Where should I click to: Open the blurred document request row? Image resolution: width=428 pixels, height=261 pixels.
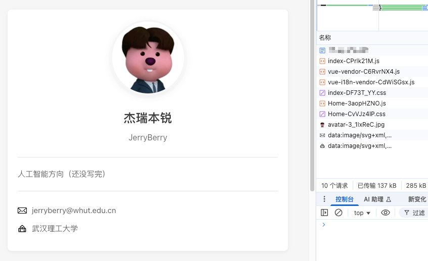pyautogui.click(x=372, y=50)
